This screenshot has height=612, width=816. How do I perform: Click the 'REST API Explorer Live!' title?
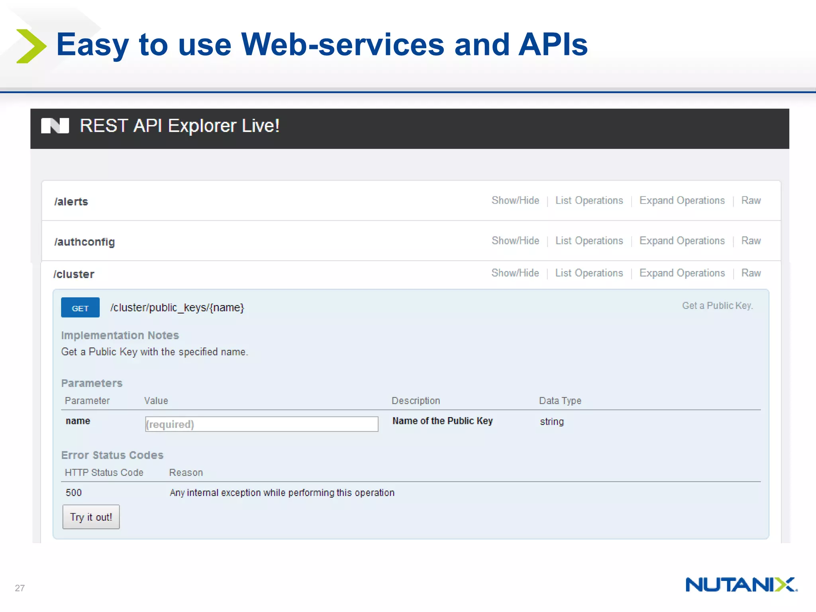point(180,126)
